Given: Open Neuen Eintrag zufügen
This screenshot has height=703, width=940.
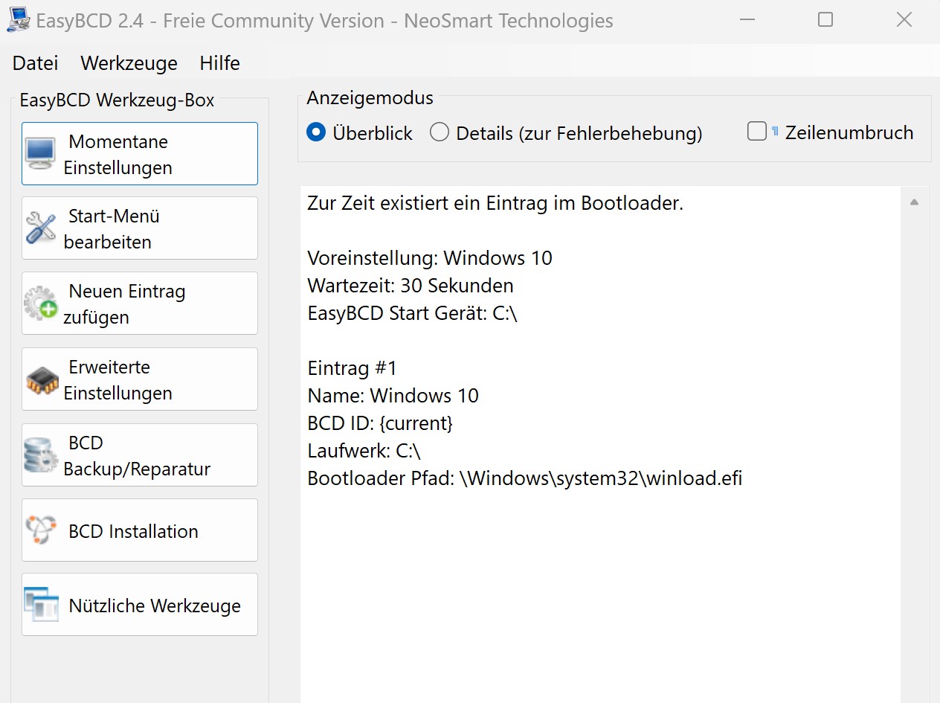Looking at the screenshot, I should coord(140,304).
